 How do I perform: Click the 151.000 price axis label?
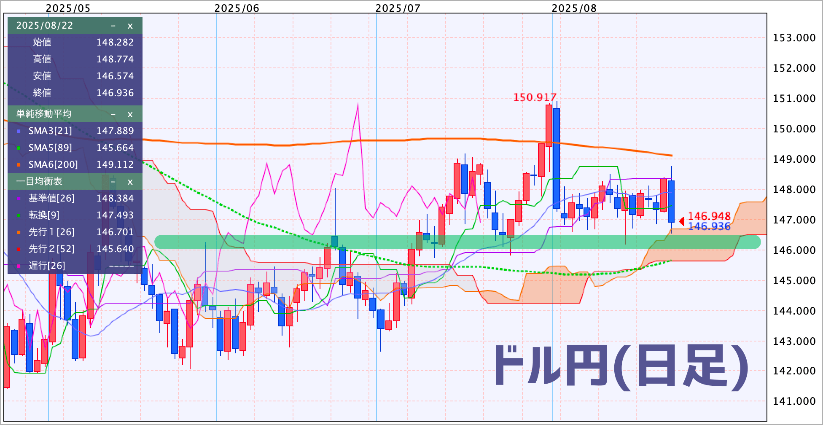click(x=794, y=99)
